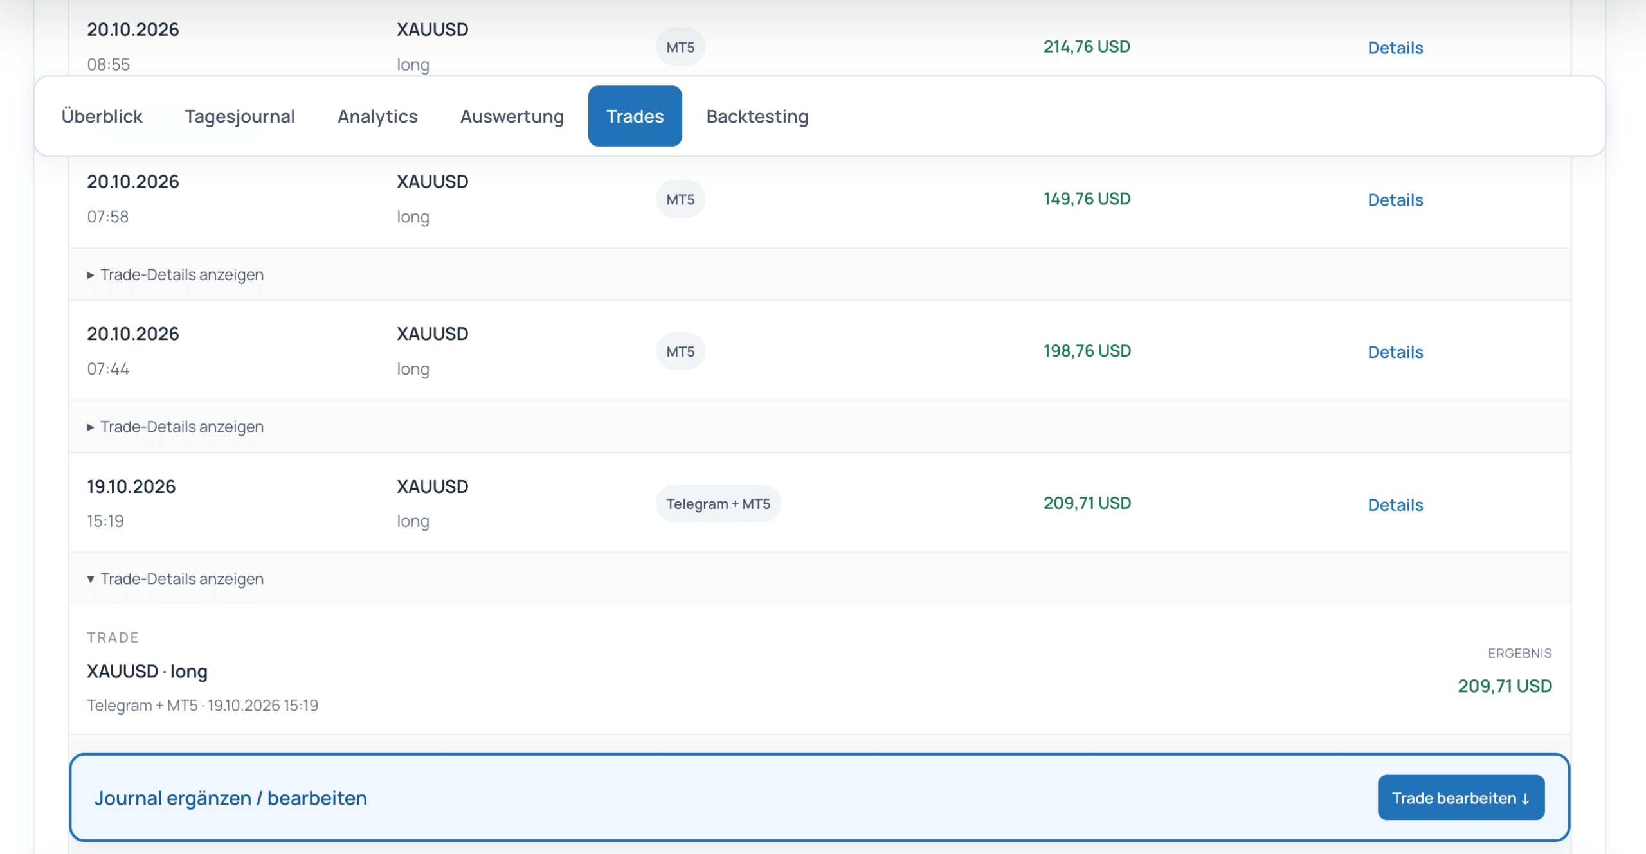
Task: Click the 07:58 time entry
Action: (x=108, y=217)
